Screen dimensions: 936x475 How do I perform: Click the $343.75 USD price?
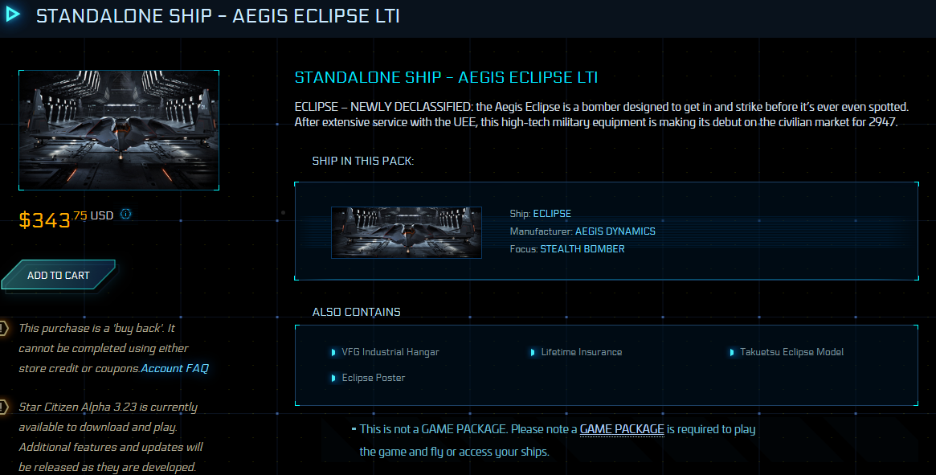tap(66, 218)
